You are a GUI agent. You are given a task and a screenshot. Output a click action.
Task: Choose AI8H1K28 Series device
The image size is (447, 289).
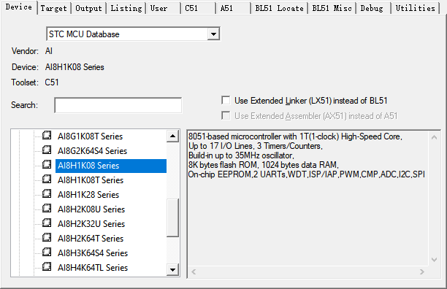click(x=88, y=195)
